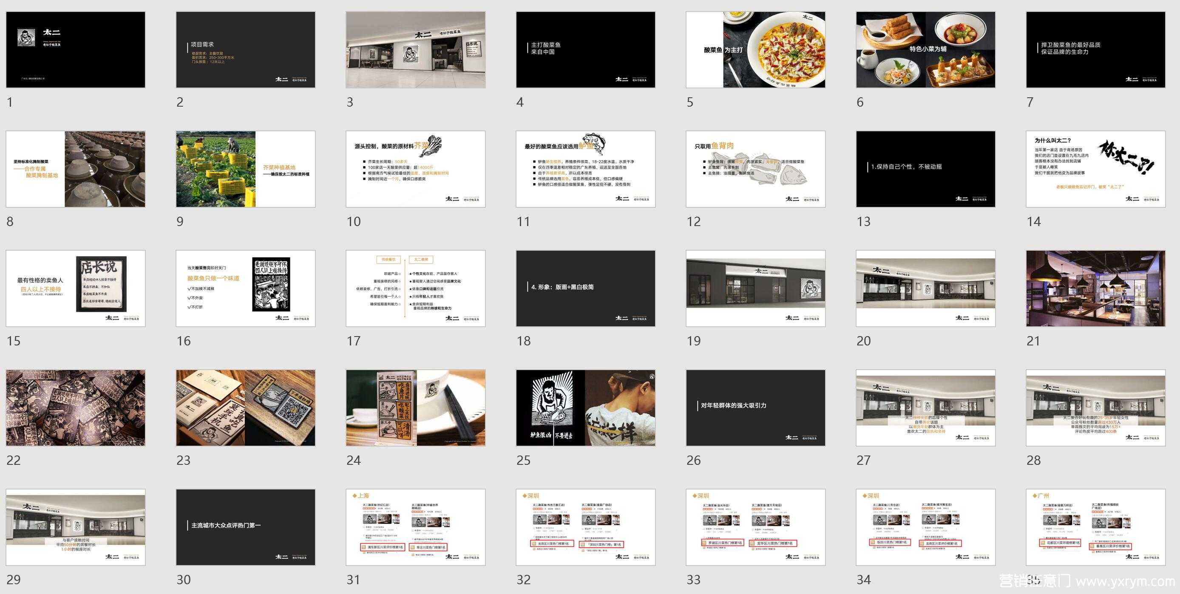Viewport: 1180px width, 594px height.
Task: Open slide 14 为什么叫太二？
Action: [x=1096, y=169]
